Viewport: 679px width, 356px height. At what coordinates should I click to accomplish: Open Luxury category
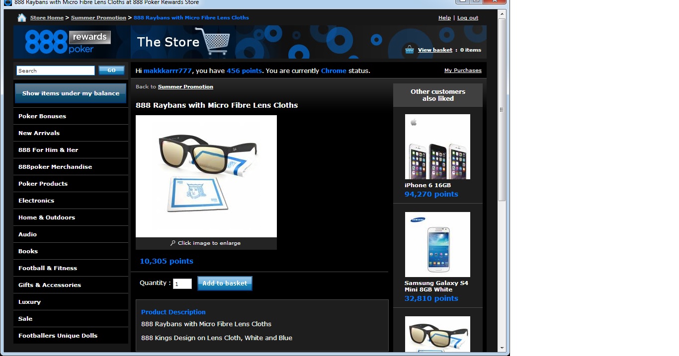click(71, 302)
